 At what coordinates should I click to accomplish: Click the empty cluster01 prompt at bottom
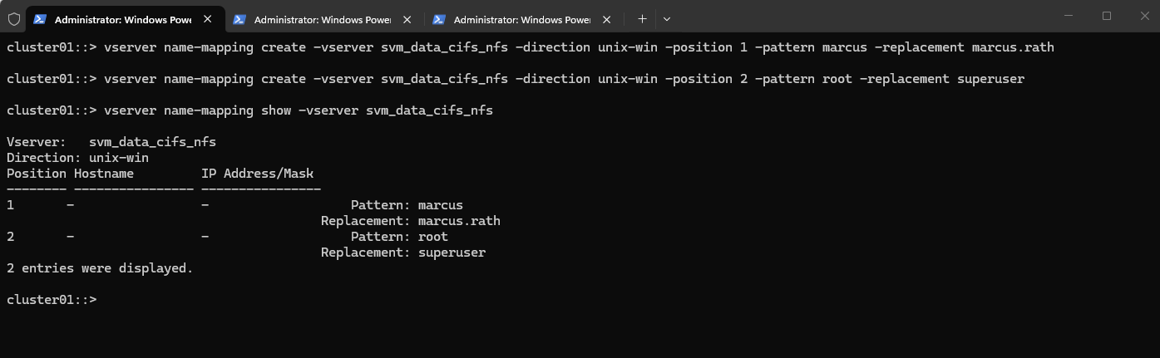[x=52, y=300]
